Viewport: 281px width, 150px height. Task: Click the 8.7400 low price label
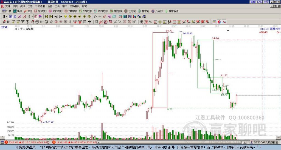(49, 122)
